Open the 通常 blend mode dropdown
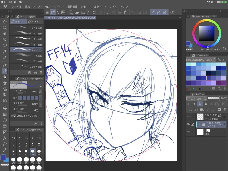Image resolution: width=228 pixels, height=171 pixels. point(200,99)
